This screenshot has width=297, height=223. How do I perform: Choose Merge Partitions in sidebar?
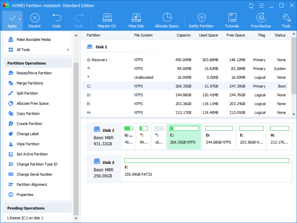(x=30, y=83)
